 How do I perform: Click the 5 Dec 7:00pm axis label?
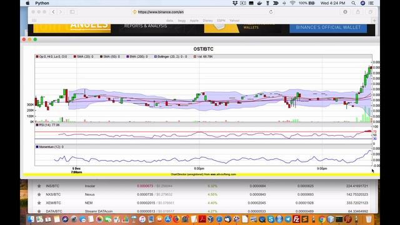(x=76, y=170)
